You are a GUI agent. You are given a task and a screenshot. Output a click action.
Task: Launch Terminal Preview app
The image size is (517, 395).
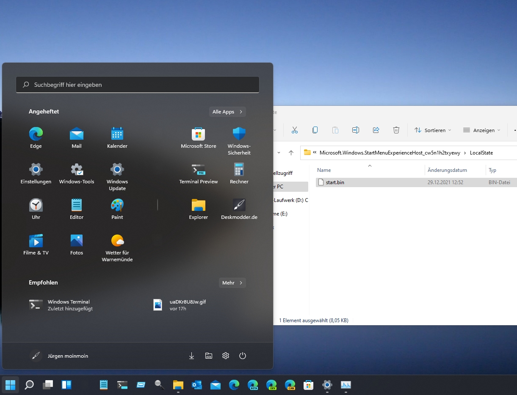tap(199, 174)
